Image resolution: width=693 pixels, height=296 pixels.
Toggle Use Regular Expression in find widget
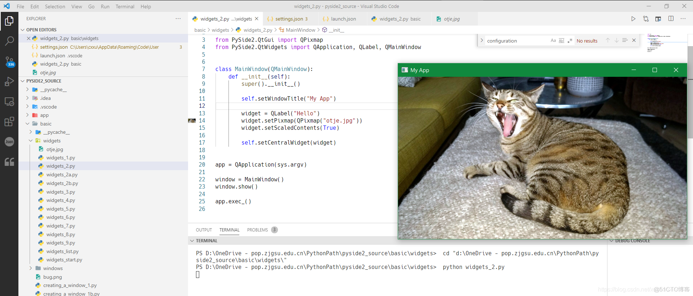(x=570, y=41)
